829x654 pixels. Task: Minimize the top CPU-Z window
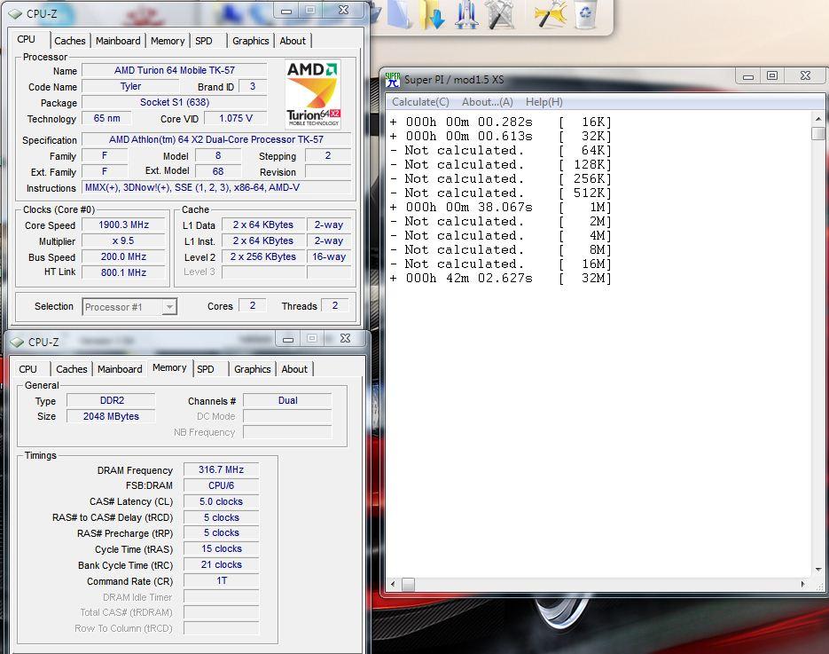pyautogui.click(x=286, y=11)
